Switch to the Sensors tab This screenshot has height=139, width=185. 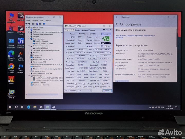pyautogui.click(x=77, y=30)
